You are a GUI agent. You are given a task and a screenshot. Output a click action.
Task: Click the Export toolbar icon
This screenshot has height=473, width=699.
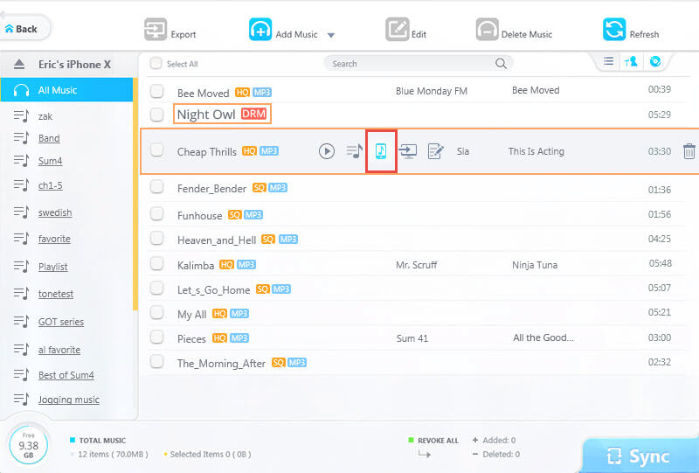pos(156,30)
